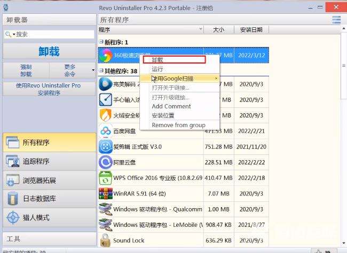The width and height of the screenshot is (347, 253).
Task: Open the search options dropdown arrow
Action: pyautogui.click(x=14, y=34)
